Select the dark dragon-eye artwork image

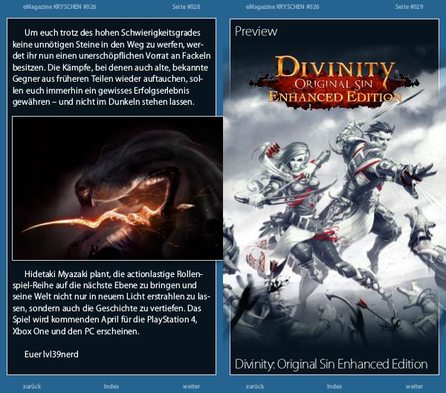click(x=117, y=188)
